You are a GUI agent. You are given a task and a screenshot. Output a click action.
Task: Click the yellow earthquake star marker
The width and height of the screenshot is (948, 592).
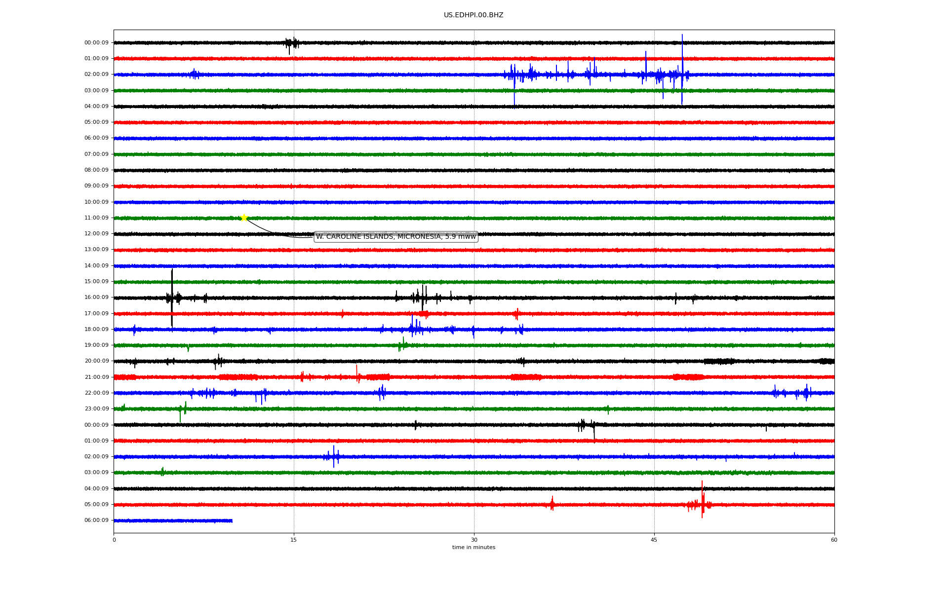pyautogui.click(x=244, y=218)
